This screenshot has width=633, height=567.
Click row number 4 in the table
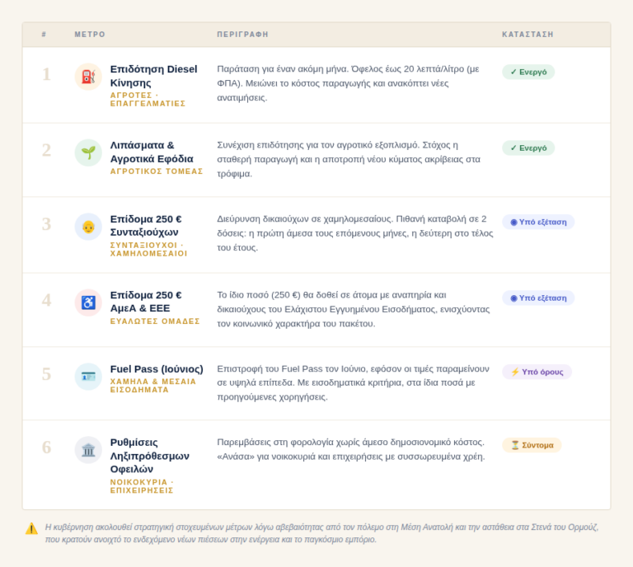click(46, 300)
